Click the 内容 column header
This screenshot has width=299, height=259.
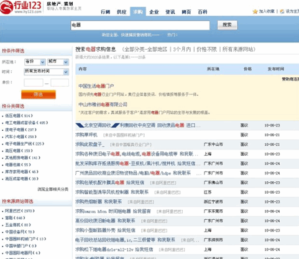pos(83,69)
